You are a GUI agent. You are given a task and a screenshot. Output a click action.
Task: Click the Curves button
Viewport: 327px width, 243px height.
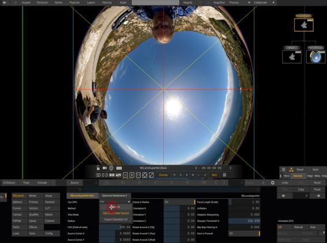click(x=20, y=208)
